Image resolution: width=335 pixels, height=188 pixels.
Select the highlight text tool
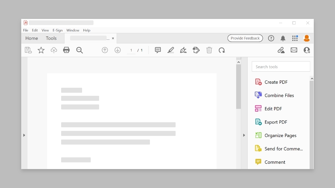171,50
